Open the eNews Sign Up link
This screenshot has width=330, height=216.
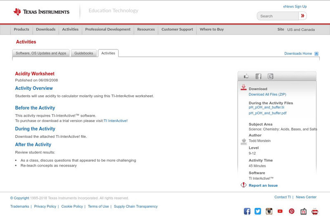tap(295, 7)
